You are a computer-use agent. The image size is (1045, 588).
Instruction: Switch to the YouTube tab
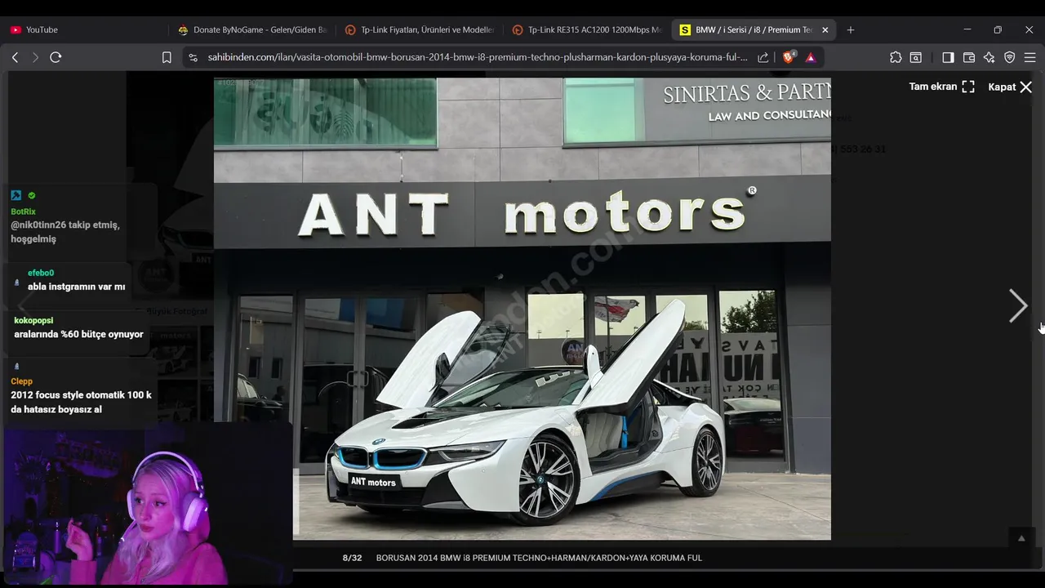86,29
